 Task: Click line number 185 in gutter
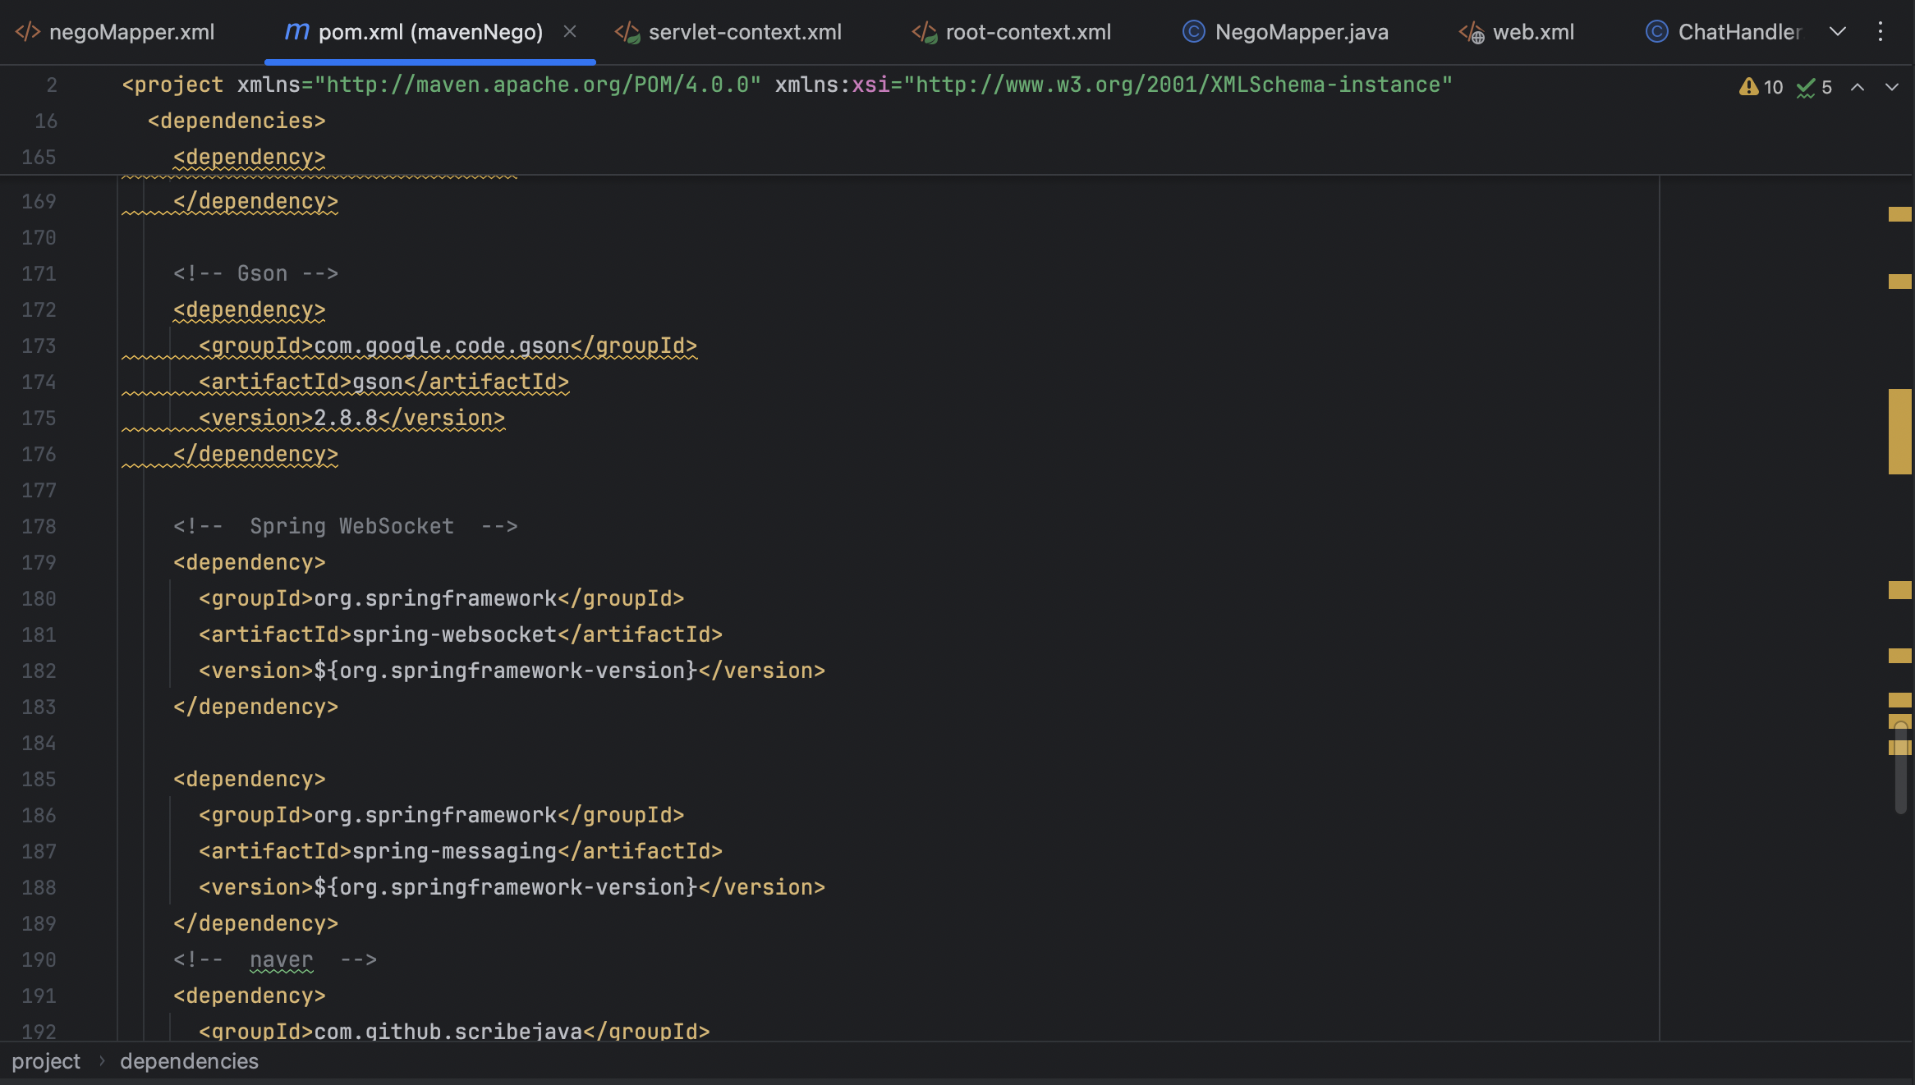pyautogui.click(x=39, y=779)
